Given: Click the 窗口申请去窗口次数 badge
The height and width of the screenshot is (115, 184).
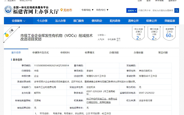Looking at the screenshot, I should 154,34.
